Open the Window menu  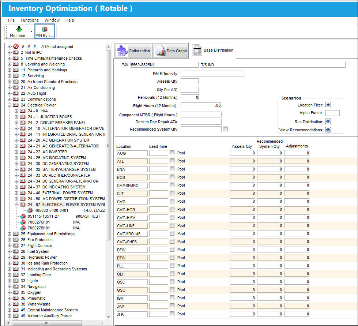[52, 20]
